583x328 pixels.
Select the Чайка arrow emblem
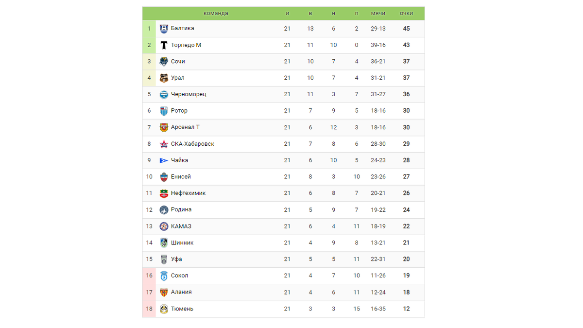point(164,161)
